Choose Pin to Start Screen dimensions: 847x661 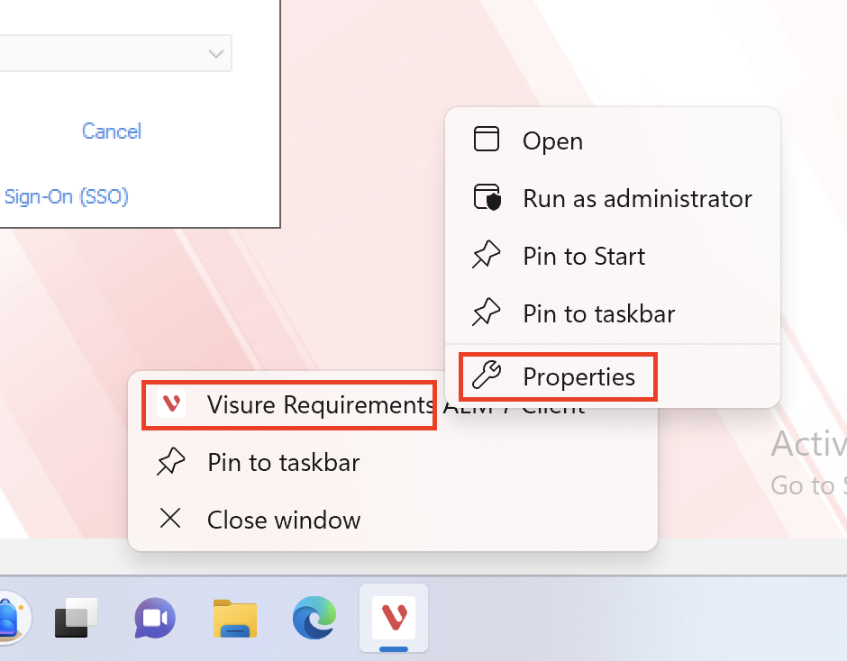[613, 256]
